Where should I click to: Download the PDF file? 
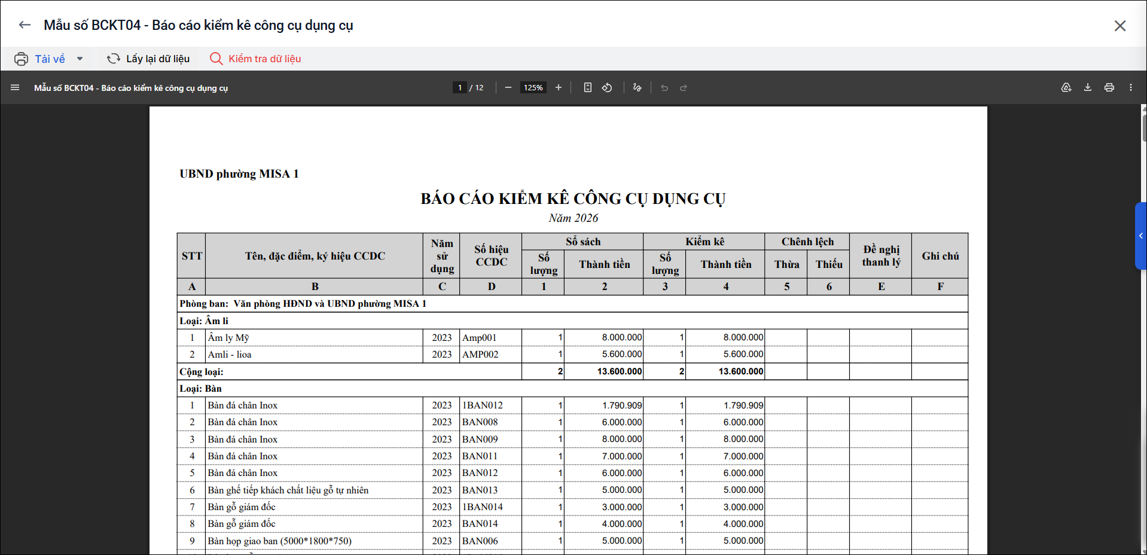point(1088,87)
